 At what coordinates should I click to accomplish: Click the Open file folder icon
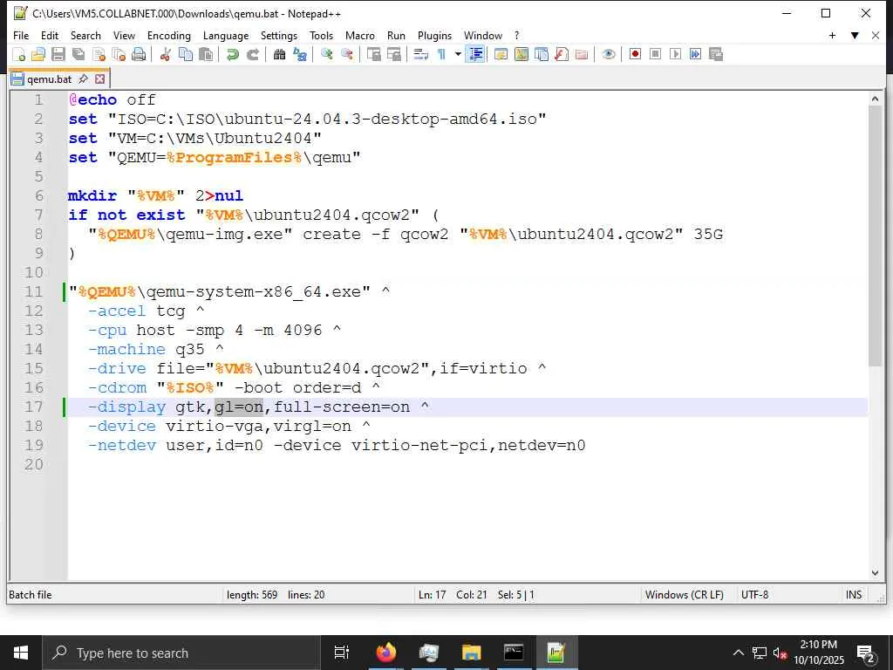38,54
